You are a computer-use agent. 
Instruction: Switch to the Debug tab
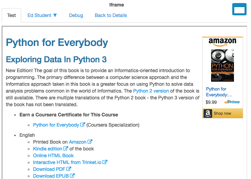tap(76, 15)
